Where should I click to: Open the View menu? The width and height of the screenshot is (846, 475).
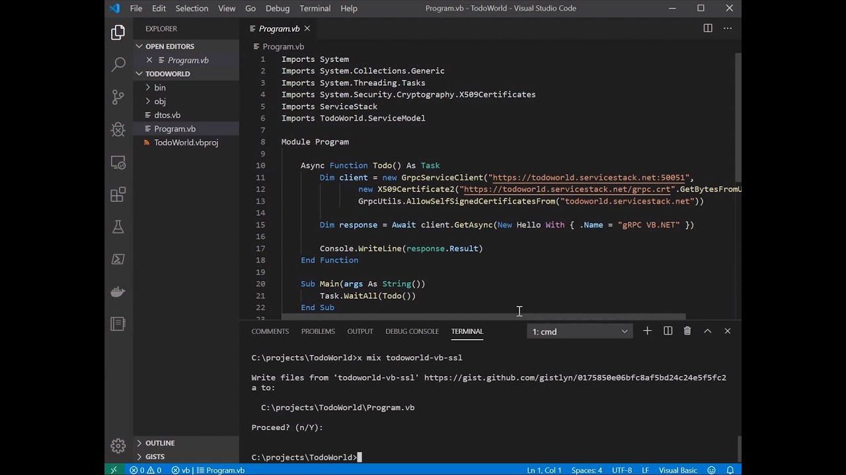pyautogui.click(x=227, y=8)
